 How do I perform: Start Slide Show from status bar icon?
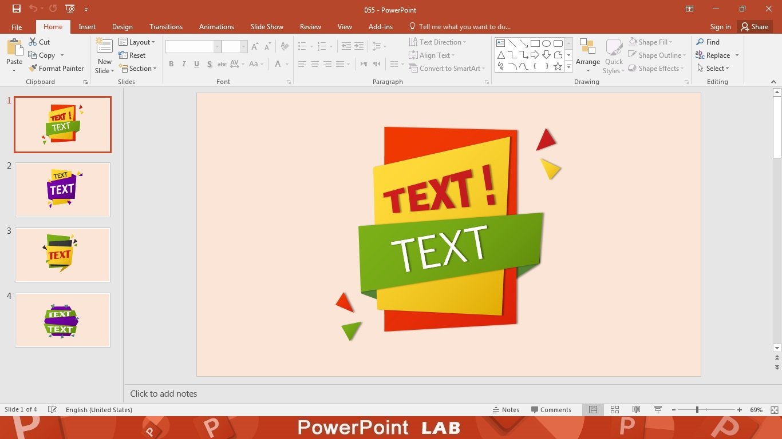click(658, 410)
